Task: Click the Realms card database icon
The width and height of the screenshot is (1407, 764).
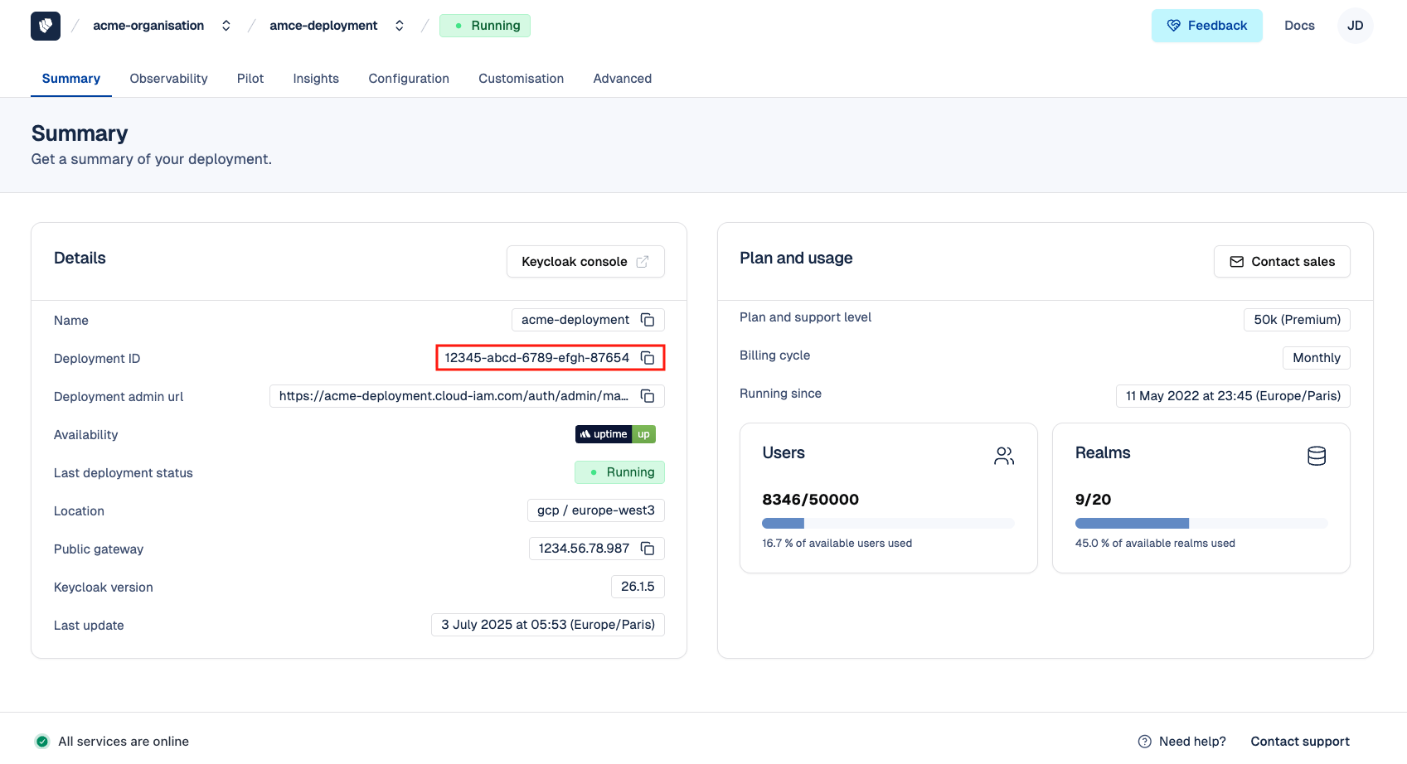Action: coord(1316,456)
